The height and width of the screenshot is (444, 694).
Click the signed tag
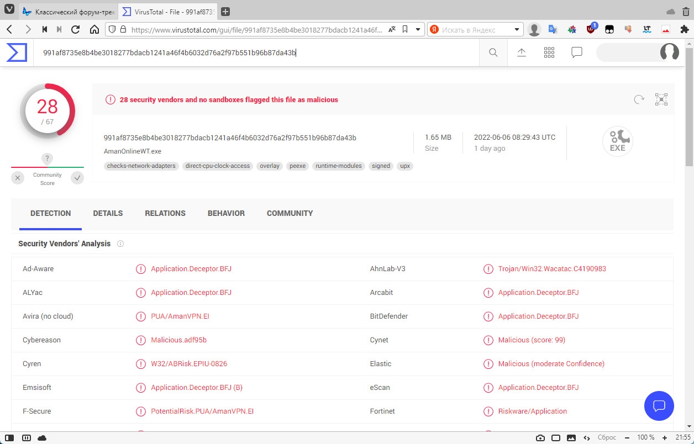[381, 166]
